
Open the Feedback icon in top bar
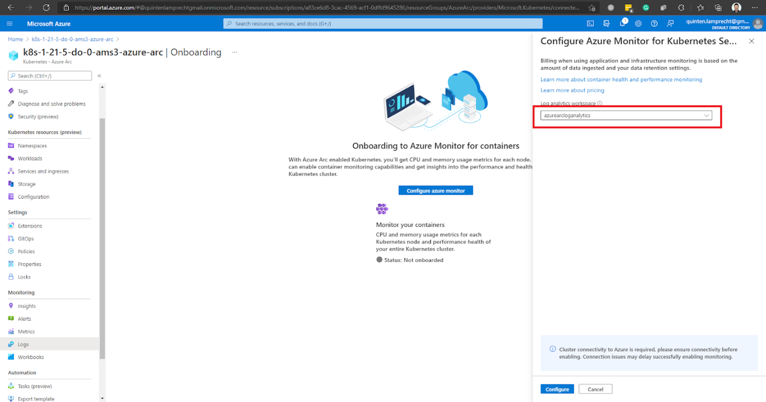(670, 24)
